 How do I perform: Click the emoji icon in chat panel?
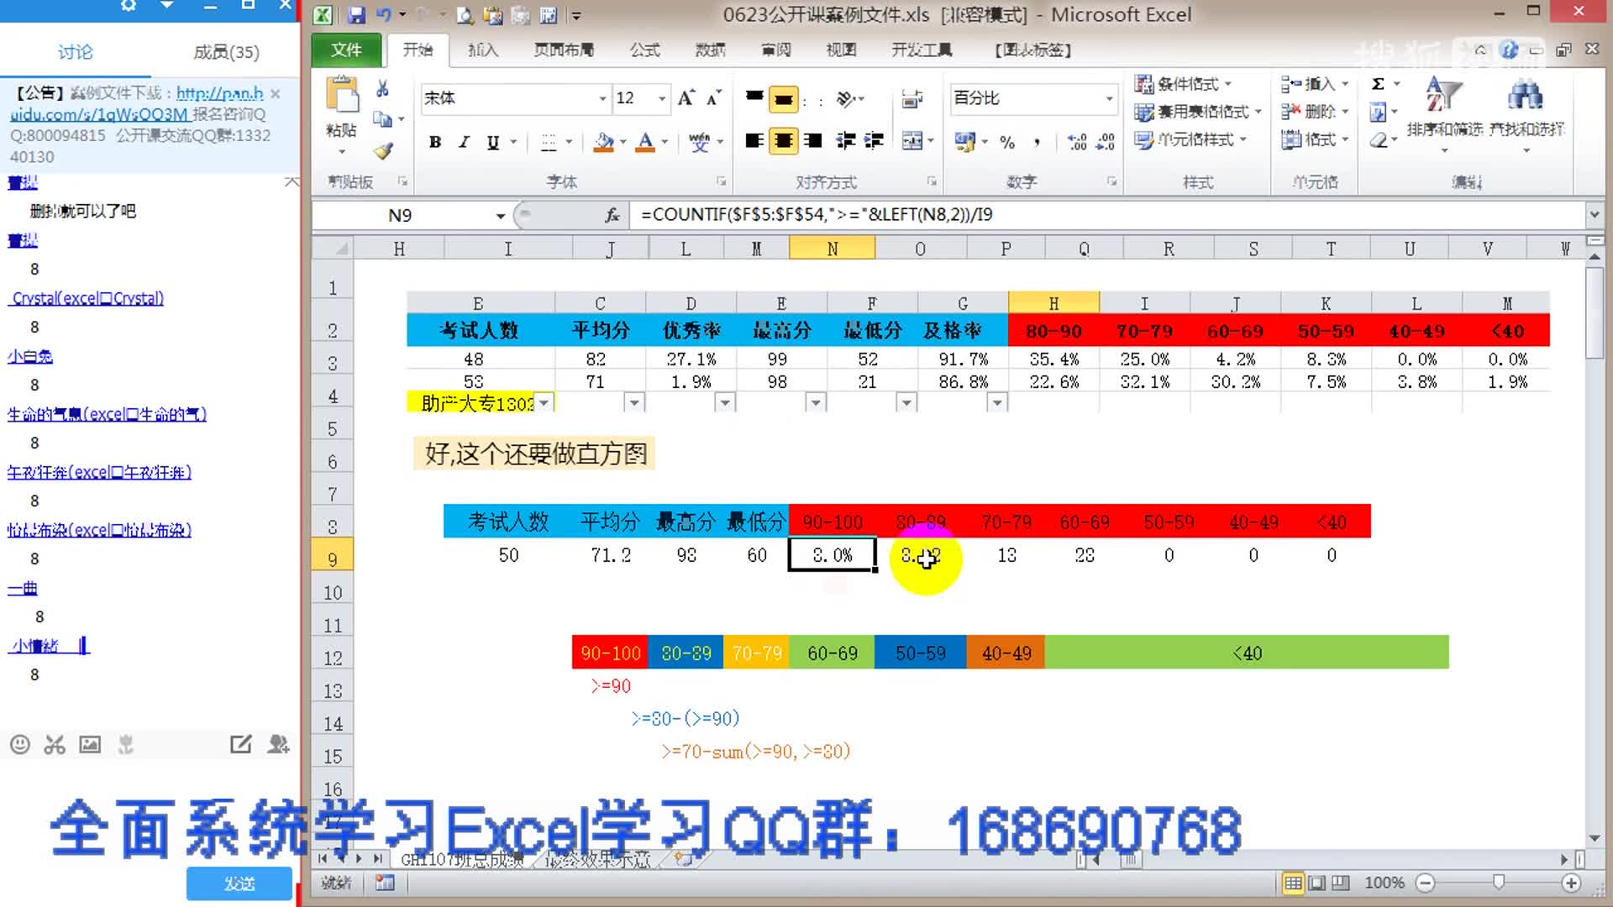20,745
